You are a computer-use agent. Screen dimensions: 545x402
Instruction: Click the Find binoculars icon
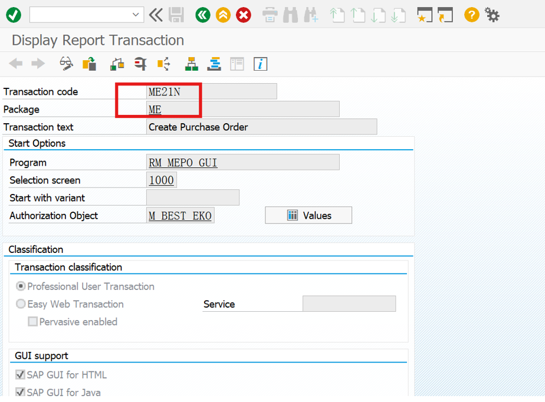pos(291,15)
